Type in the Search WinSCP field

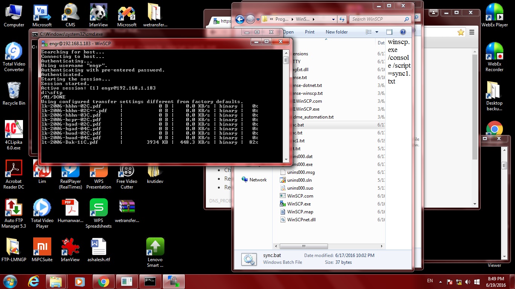(x=377, y=19)
